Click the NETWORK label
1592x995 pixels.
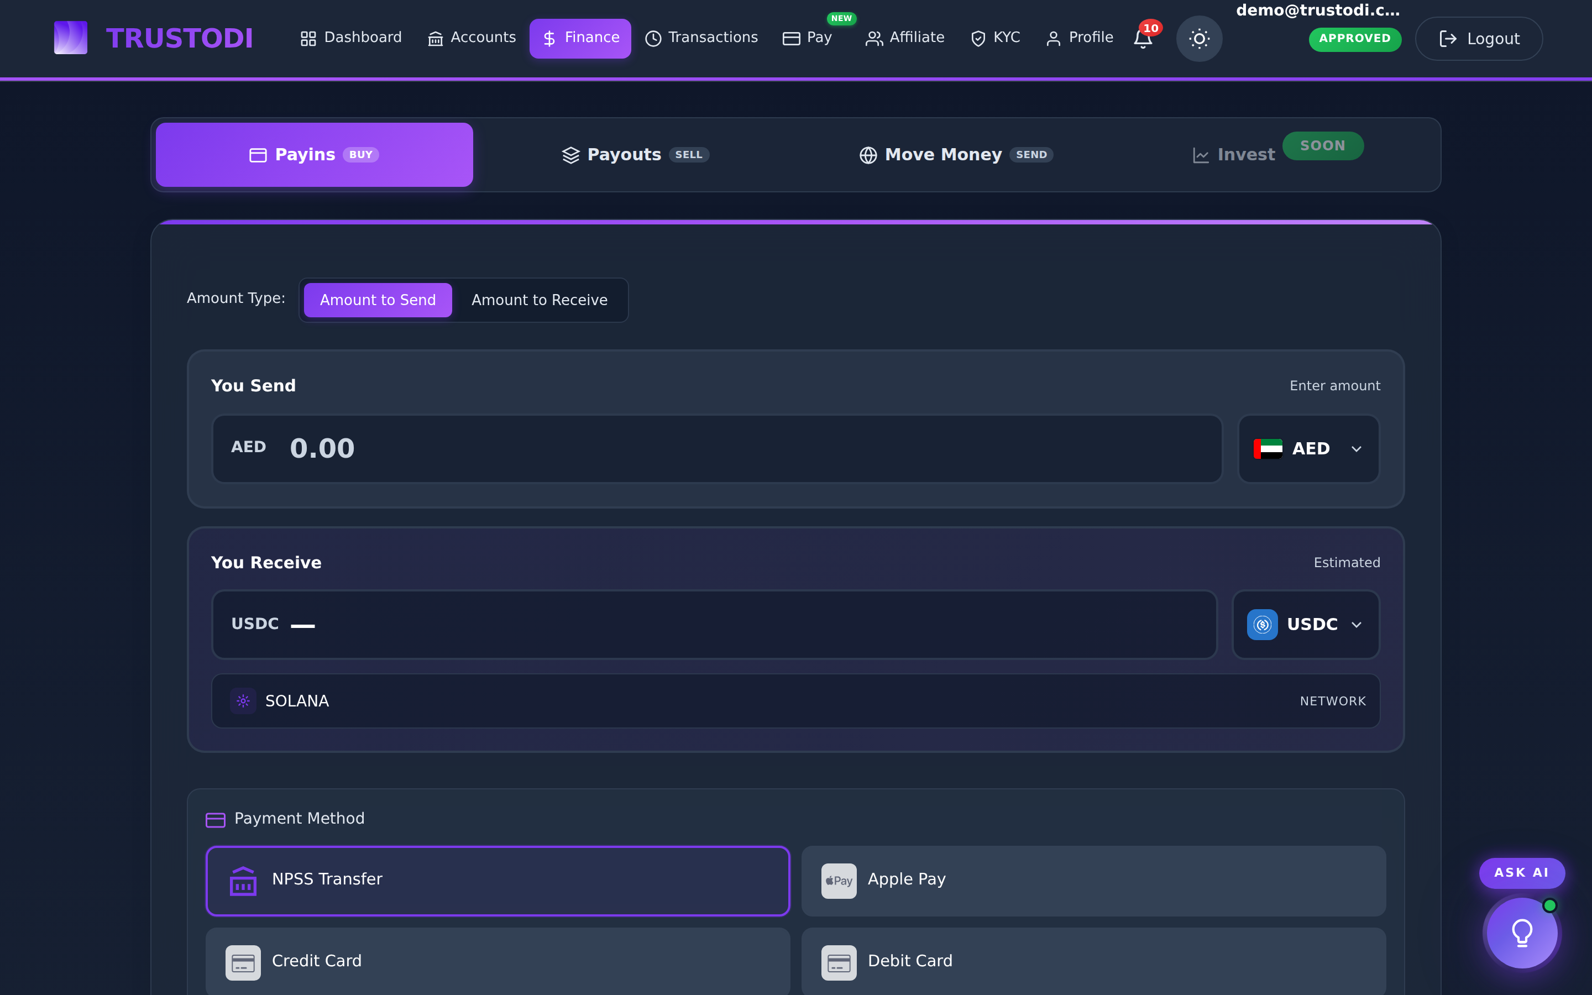pos(1333,701)
